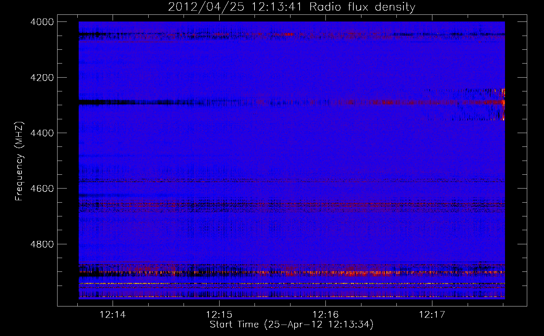Click the 4200 frequency axis label

(x=42, y=78)
